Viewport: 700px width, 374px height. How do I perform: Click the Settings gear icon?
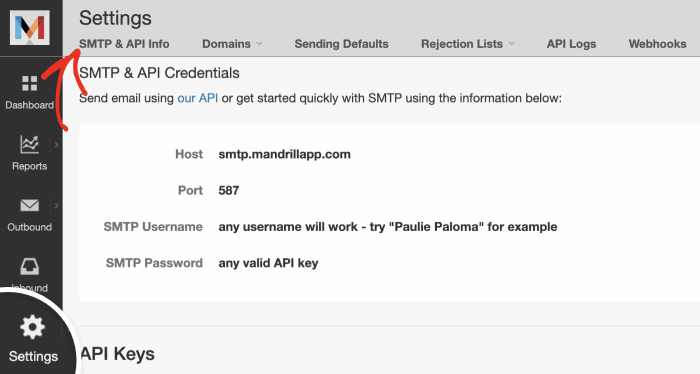click(x=32, y=327)
